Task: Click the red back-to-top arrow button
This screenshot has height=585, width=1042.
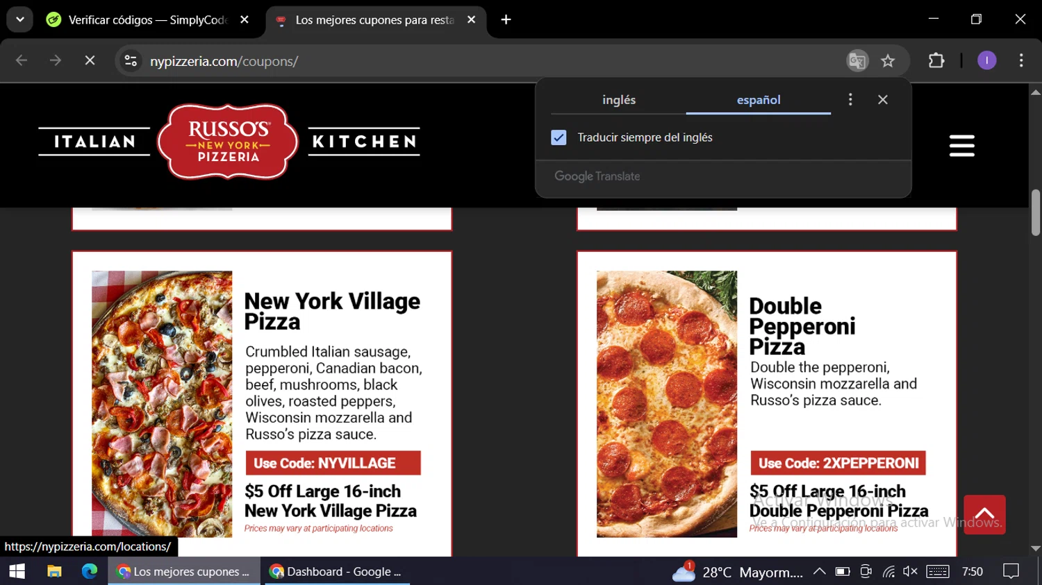Action: coord(984,514)
